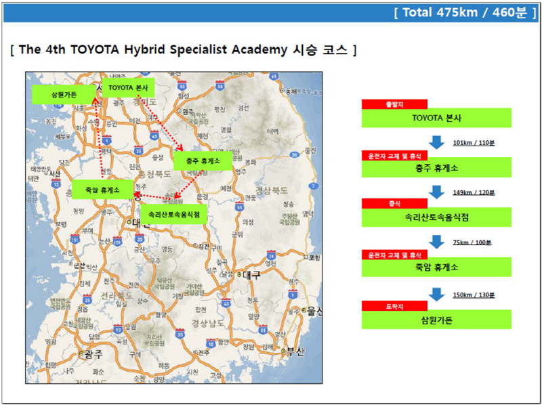Click the 삼원가든 label on the map
Viewport: 542px width, 405px height.
64,94
